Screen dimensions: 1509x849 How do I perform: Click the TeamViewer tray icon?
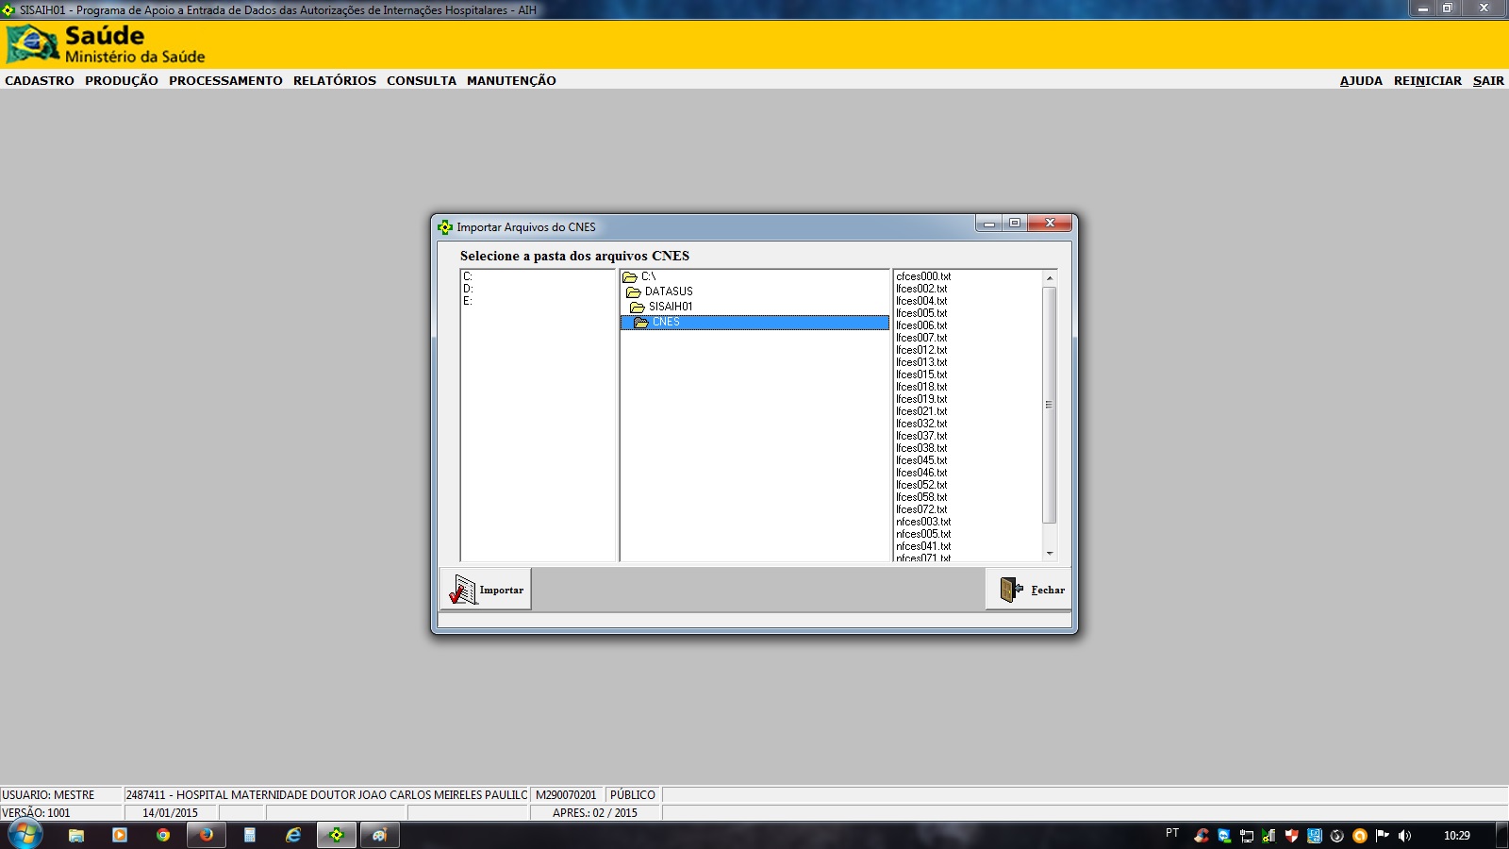tap(1224, 836)
